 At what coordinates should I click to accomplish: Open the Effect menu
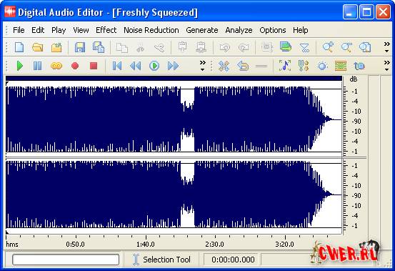pyautogui.click(x=106, y=30)
